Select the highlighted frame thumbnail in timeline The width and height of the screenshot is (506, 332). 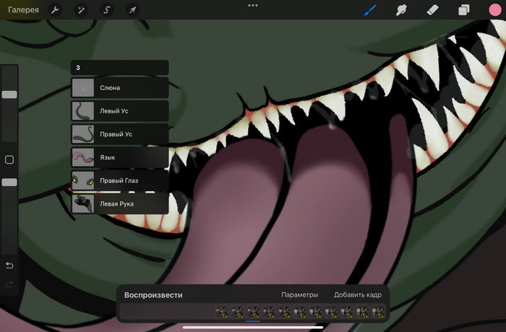coord(253,312)
